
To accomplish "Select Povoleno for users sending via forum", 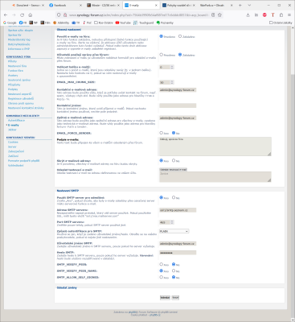I will [162, 55].
